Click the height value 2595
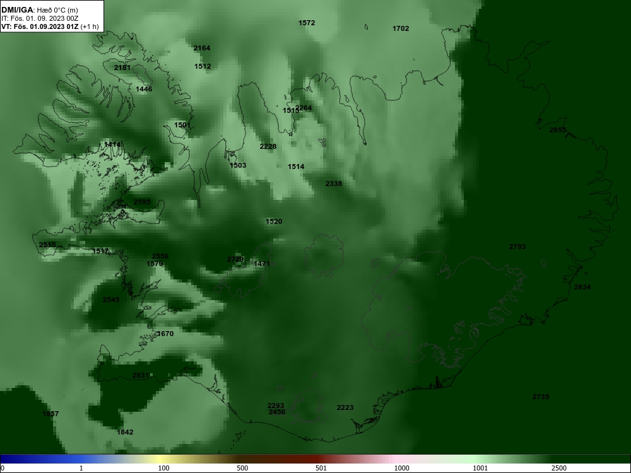 [141, 202]
